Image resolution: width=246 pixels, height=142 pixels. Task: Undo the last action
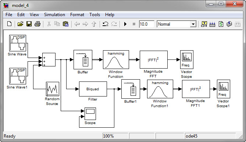click(x=105, y=24)
